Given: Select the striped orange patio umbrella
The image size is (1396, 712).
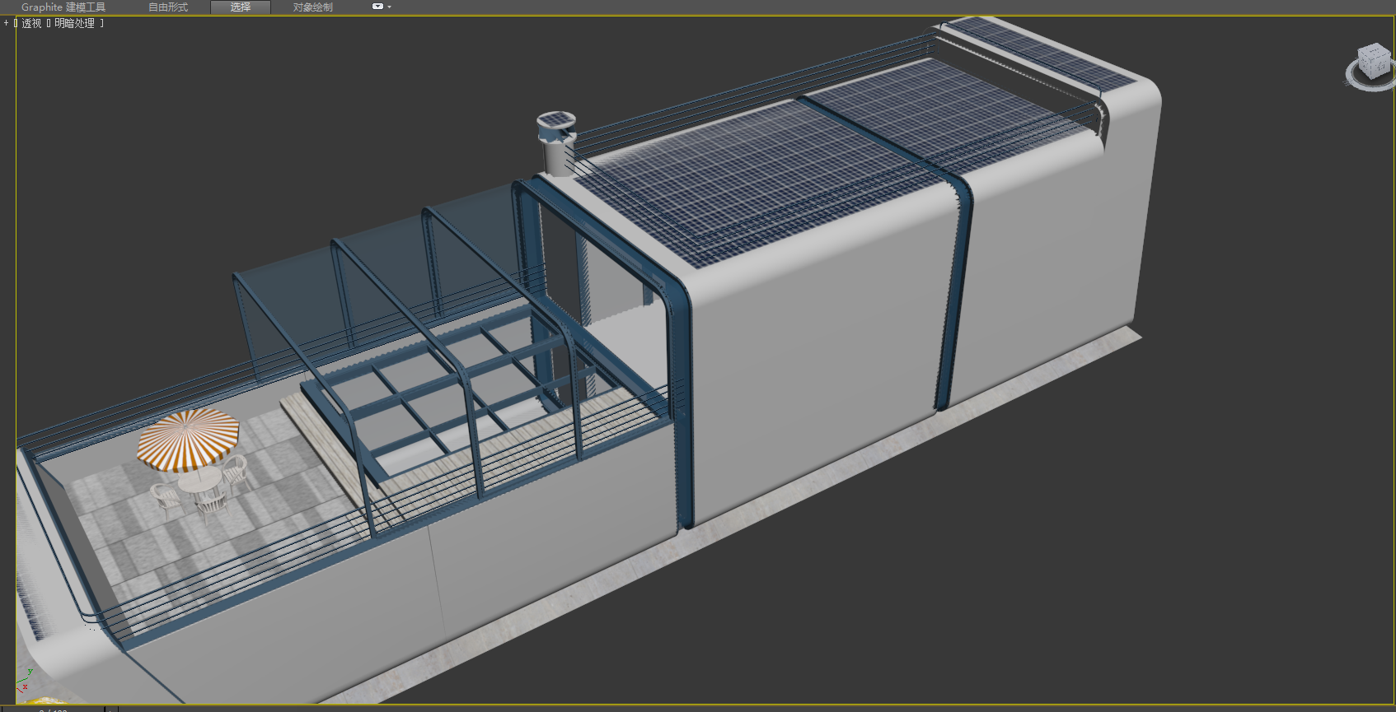Looking at the screenshot, I should pos(188,438).
